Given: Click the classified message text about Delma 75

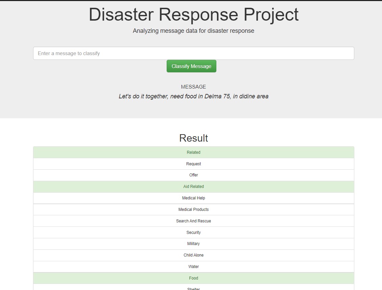Looking at the screenshot, I should 193,96.
